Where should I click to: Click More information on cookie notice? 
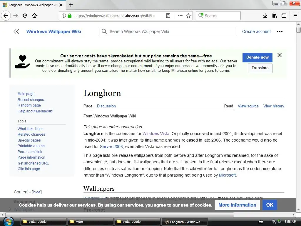pyautogui.click(x=237, y=205)
